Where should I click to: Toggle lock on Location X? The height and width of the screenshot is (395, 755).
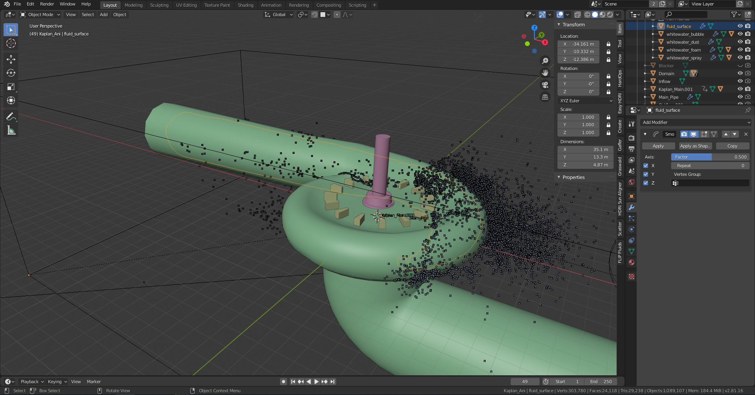[608, 44]
